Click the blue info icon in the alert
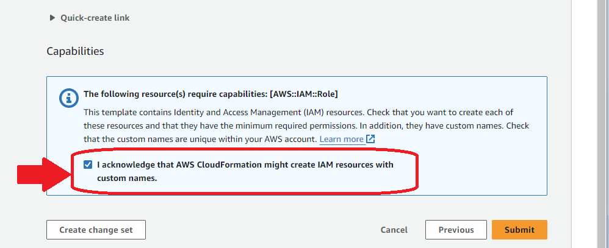 point(69,98)
